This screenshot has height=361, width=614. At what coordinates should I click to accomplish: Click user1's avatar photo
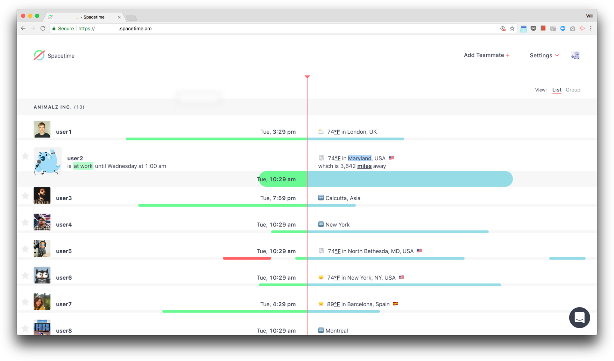tap(42, 129)
